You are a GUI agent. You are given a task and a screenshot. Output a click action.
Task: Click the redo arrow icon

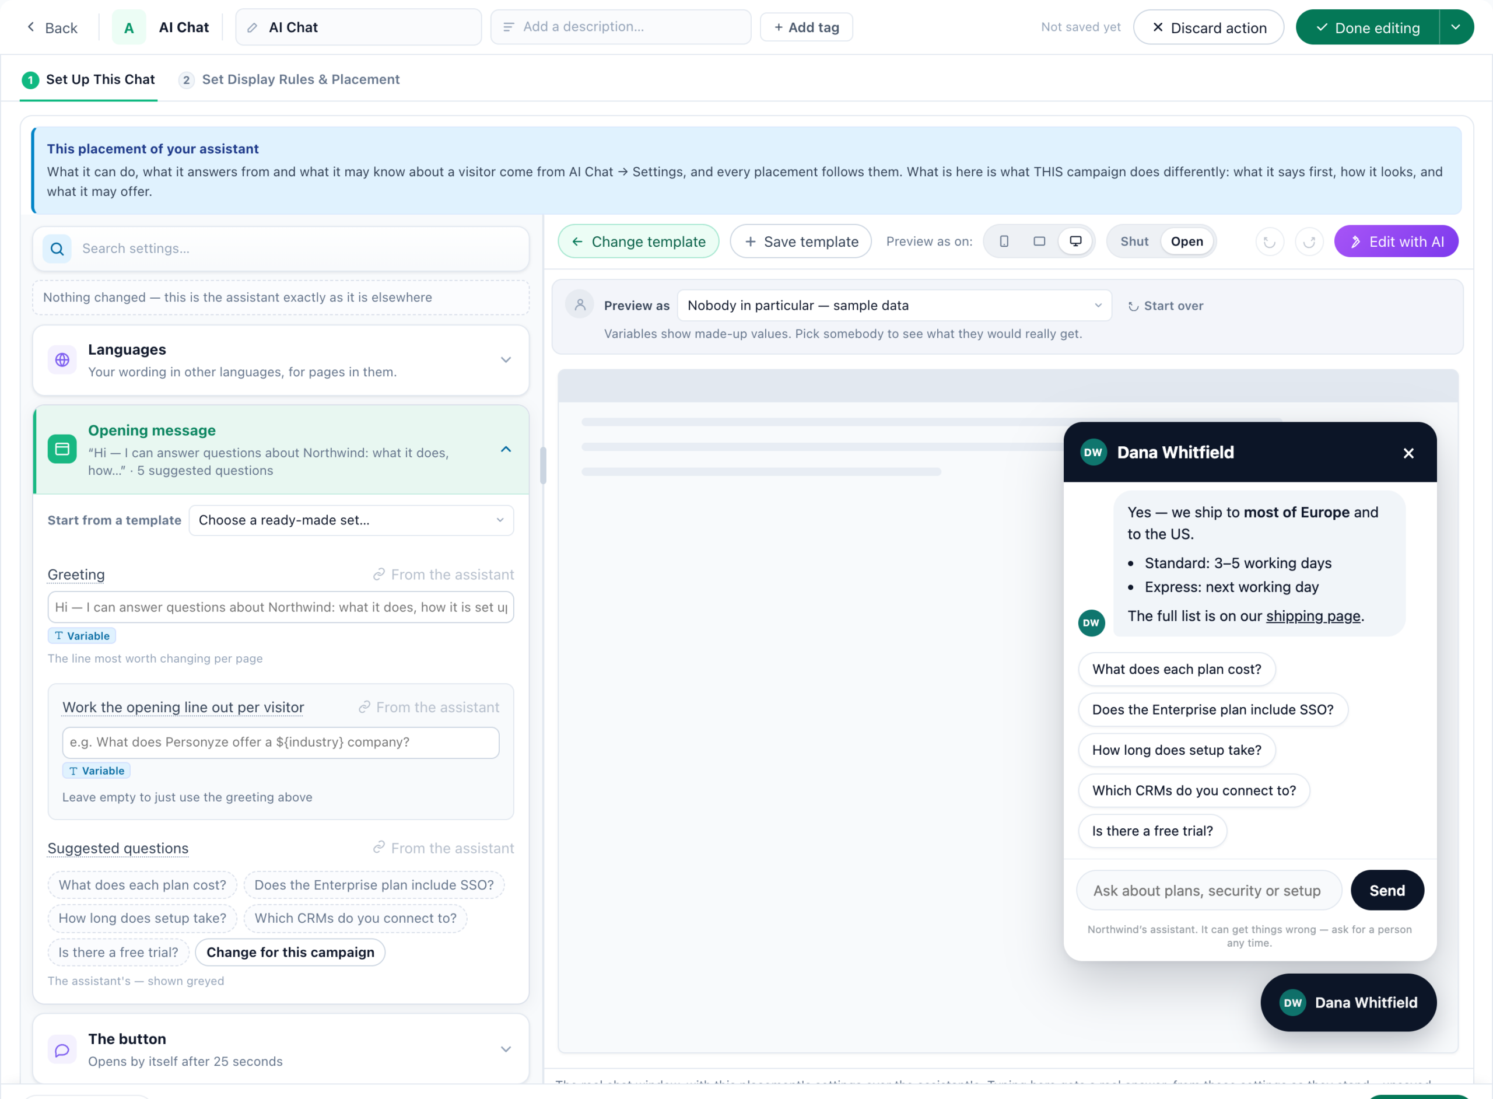click(1309, 242)
